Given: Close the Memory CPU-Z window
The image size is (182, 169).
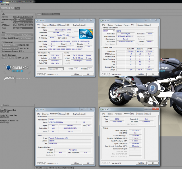Looking at the screenshot, I should pos(156,109).
